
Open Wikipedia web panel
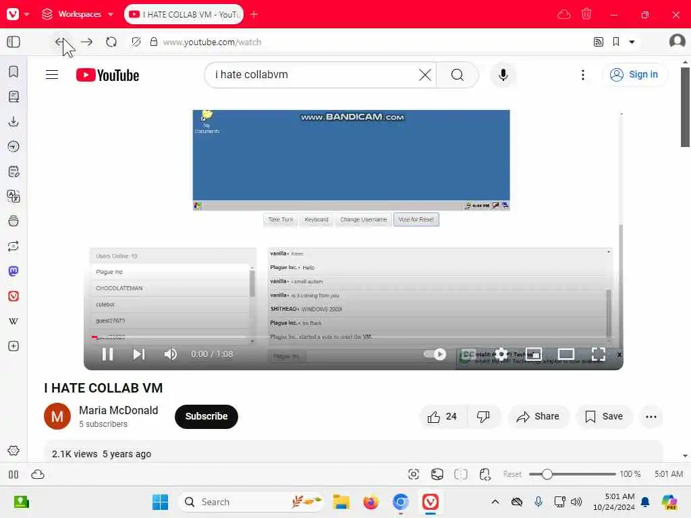click(13, 321)
